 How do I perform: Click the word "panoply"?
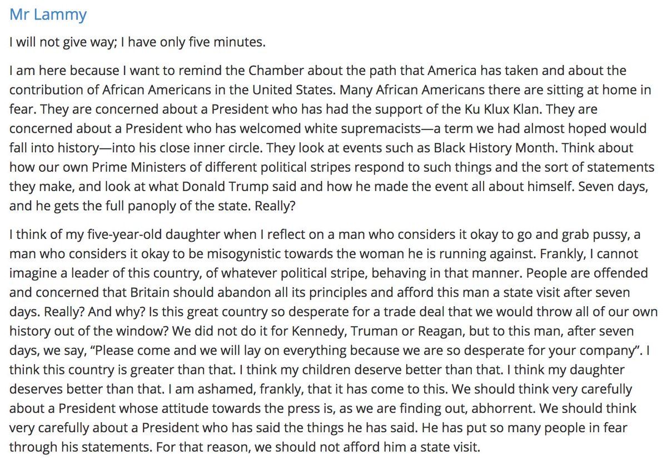(161, 206)
